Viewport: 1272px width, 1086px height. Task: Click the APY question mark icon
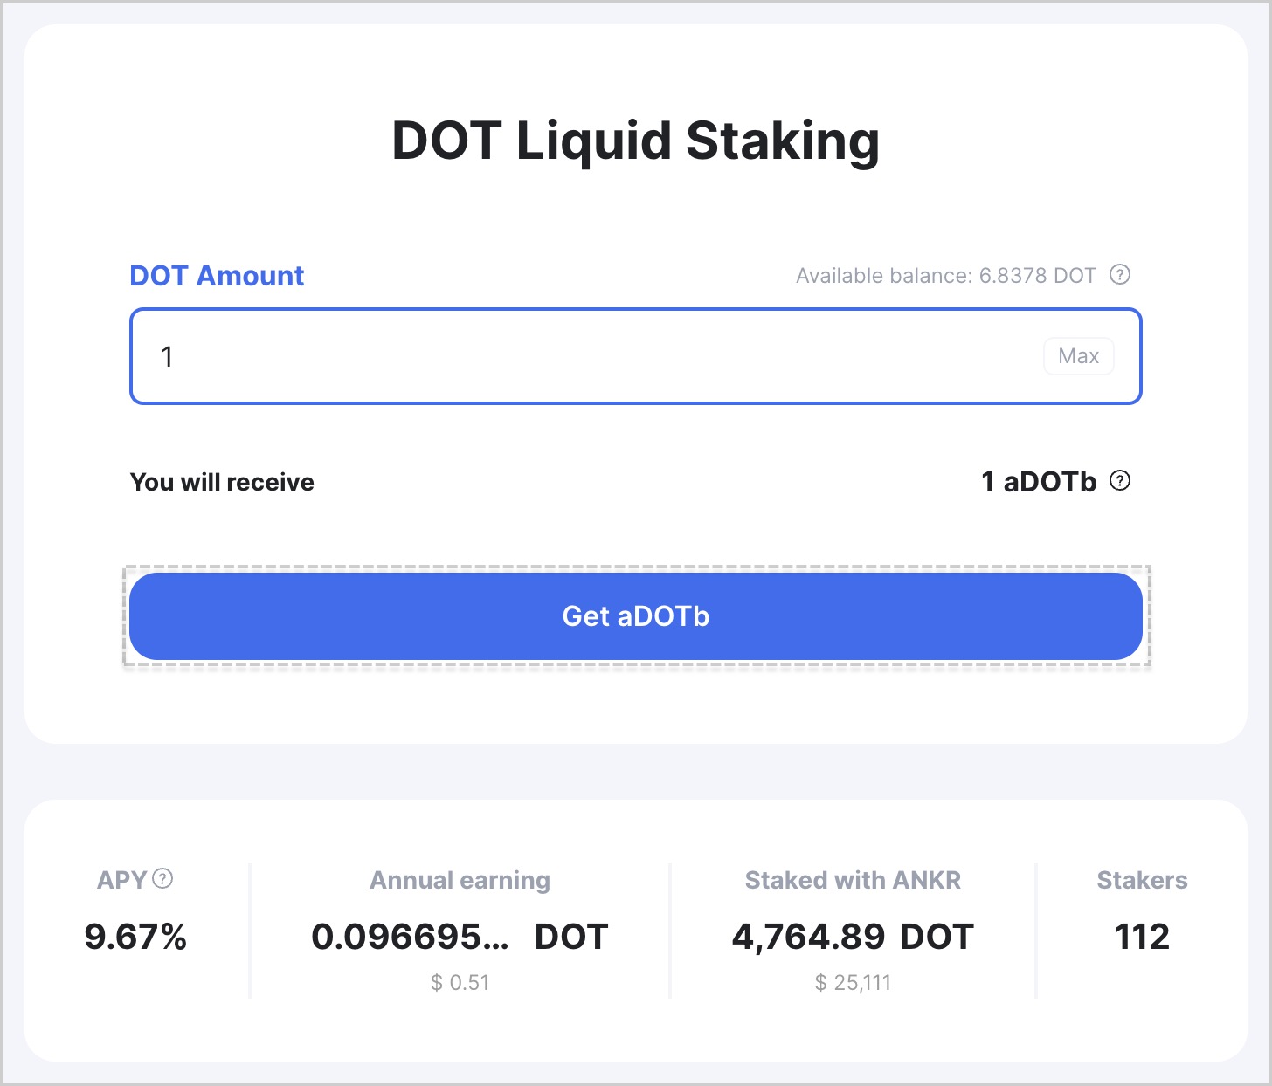click(162, 879)
